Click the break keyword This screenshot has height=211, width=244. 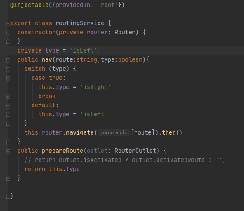point(47,96)
